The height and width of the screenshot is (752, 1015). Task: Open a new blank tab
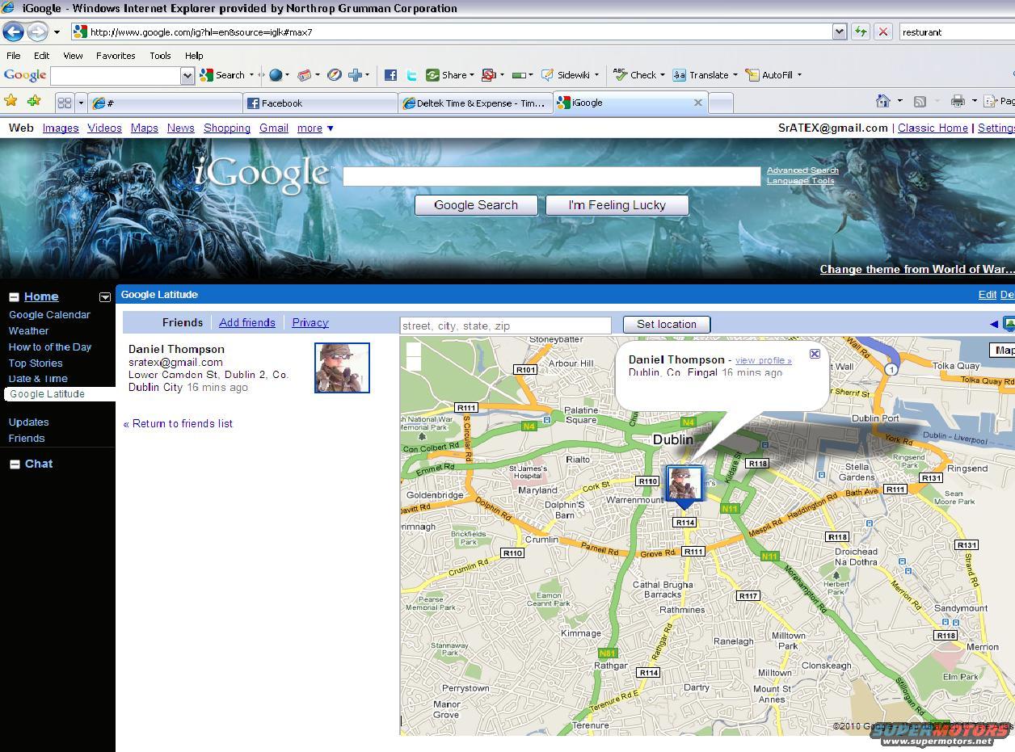(721, 103)
